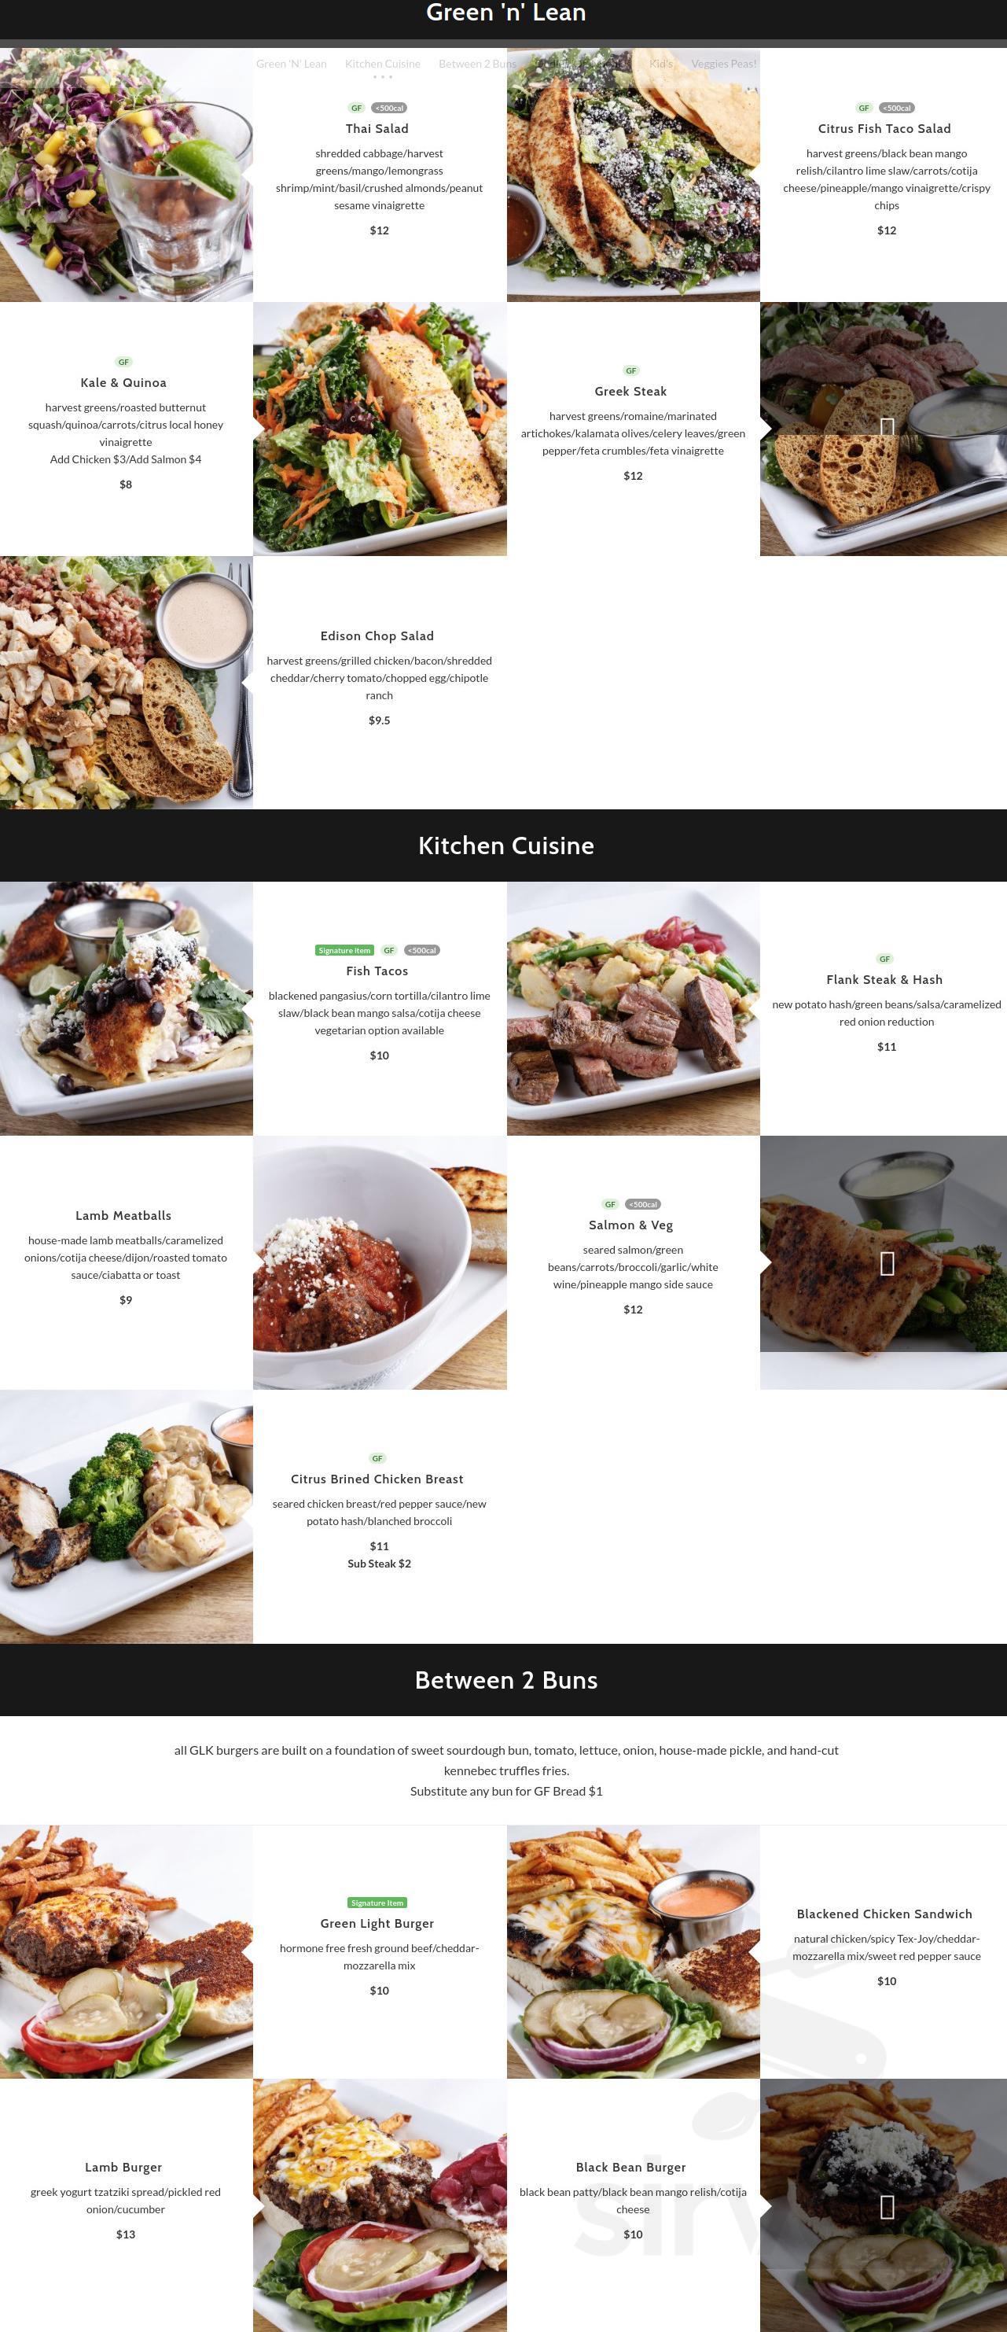
Task: Click the GF badge on Citrus Fish Taco Salad
Action: tap(864, 108)
